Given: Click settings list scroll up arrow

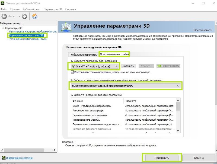Looking at the screenshot, I should tap(178, 100).
